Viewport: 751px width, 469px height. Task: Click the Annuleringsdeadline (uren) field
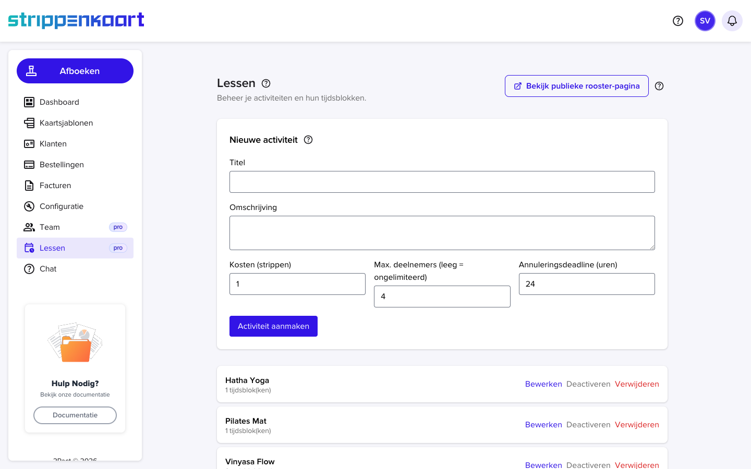tap(587, 284)
